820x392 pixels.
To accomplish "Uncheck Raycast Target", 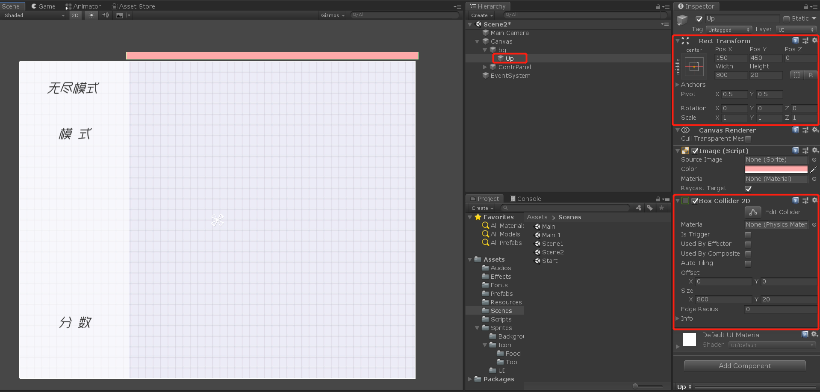I will (x=748, y=189).
